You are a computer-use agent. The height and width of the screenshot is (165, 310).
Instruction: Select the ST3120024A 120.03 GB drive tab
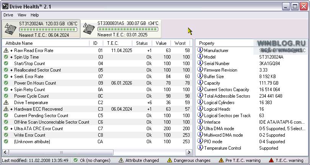pyautogui.click(x=41, y=29)
